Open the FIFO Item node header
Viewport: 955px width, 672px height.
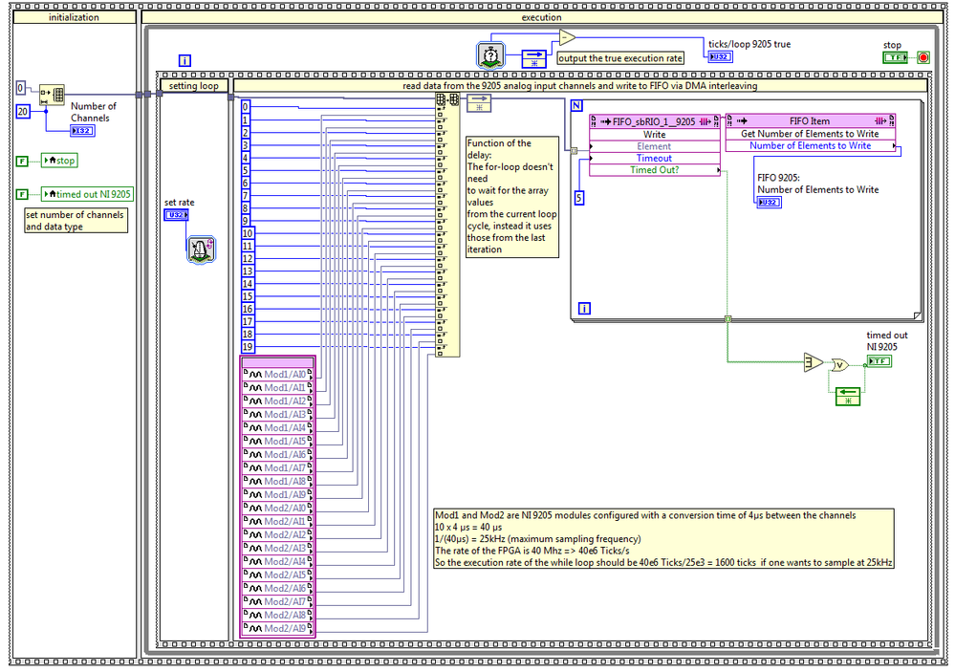(810, 120)
